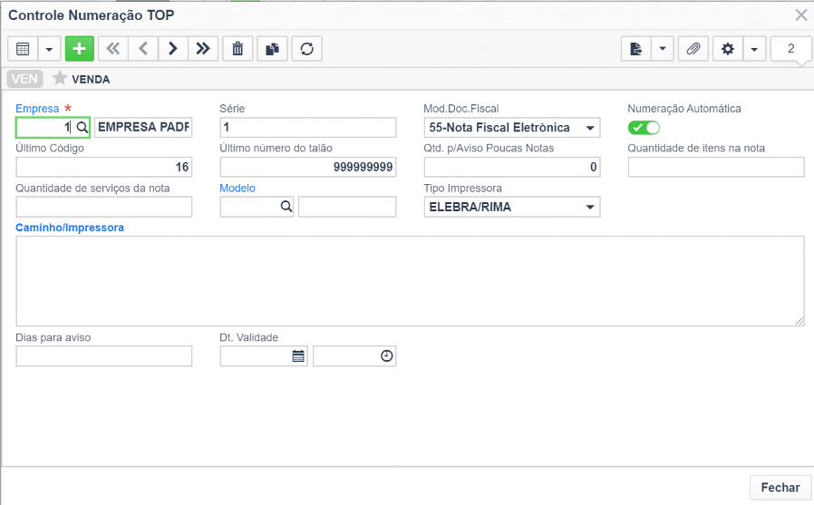Image resolution: width=814 pixels, height=505 pixels.
Task: Duplicate the current record
Action: coord(273,49)
